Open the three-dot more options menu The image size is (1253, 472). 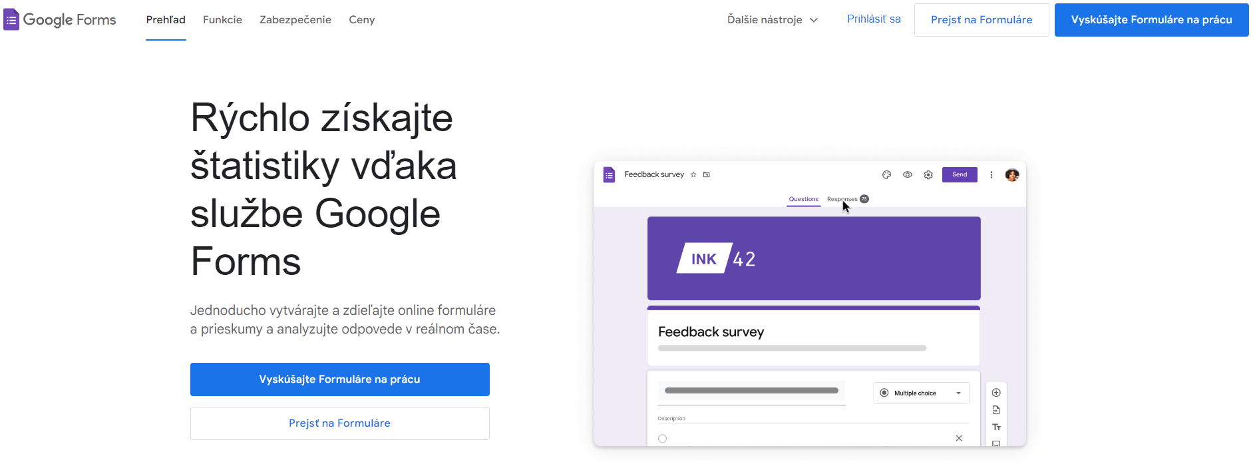click(991, 174)
